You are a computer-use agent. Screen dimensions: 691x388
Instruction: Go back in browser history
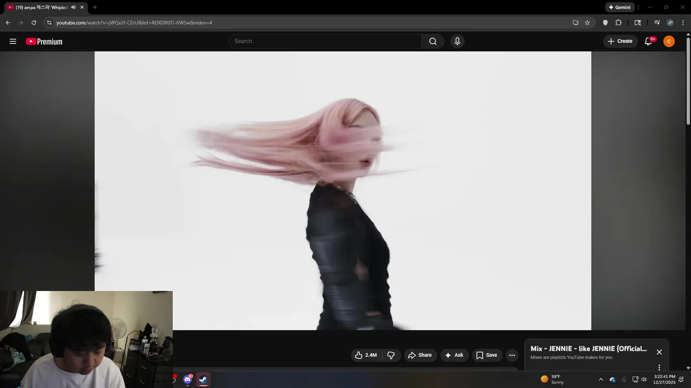pos(8,23)
